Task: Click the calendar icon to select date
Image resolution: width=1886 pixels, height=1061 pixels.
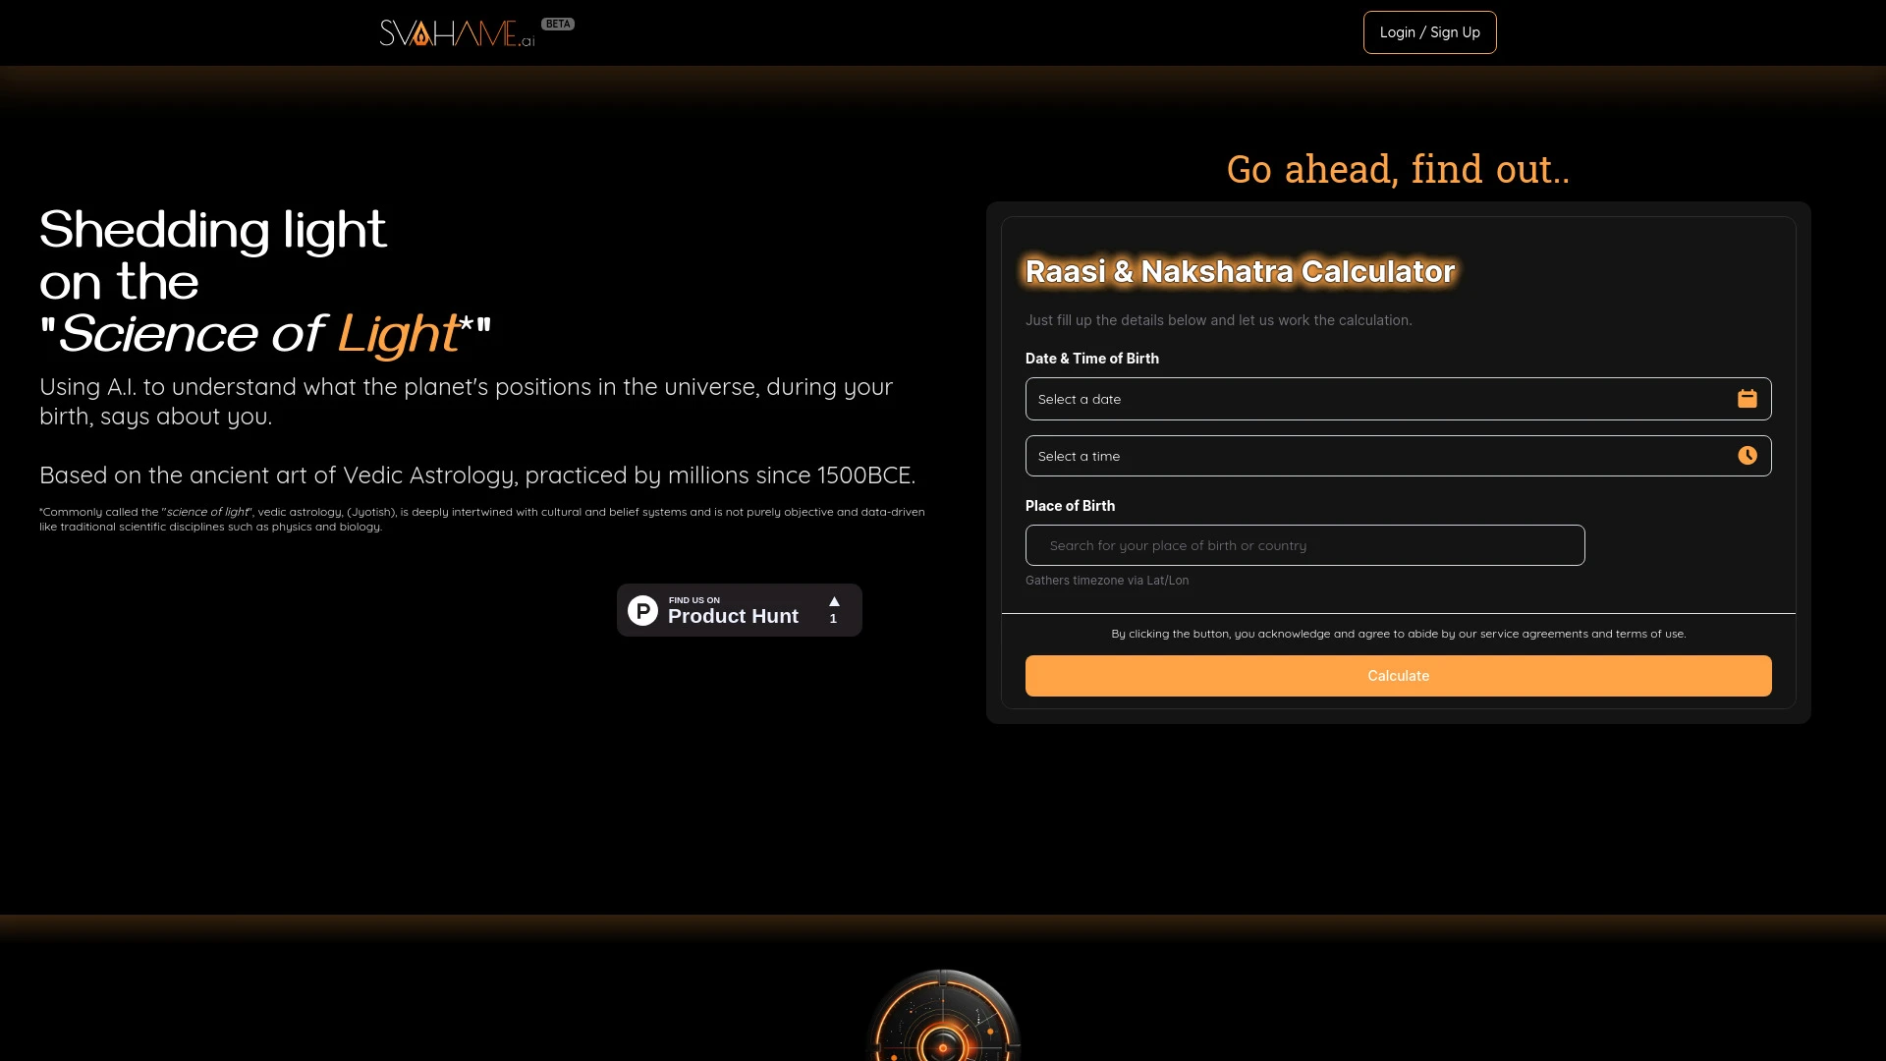Action: click(x=1747, y=398)
